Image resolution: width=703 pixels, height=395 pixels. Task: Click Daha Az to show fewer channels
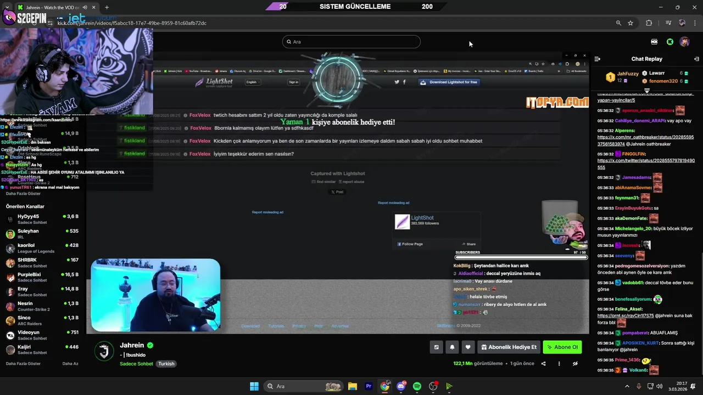70,364
